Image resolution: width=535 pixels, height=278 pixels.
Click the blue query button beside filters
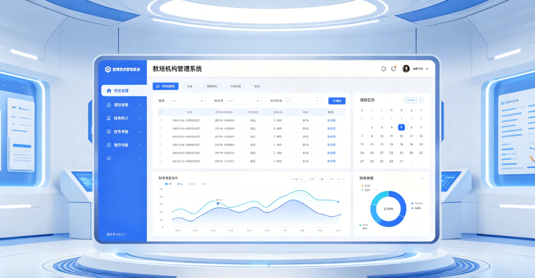[337, 101]
